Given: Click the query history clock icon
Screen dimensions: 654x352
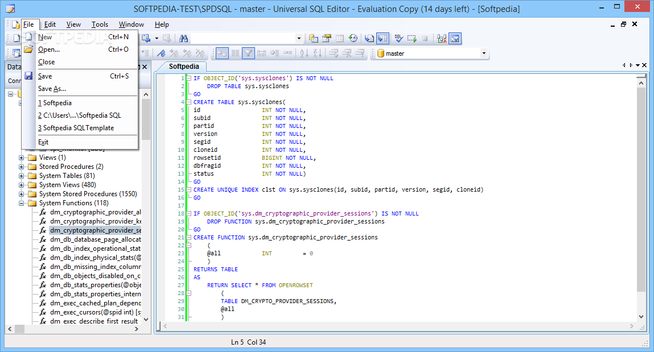Looking at the screenshot, I should tap(353, 39).
